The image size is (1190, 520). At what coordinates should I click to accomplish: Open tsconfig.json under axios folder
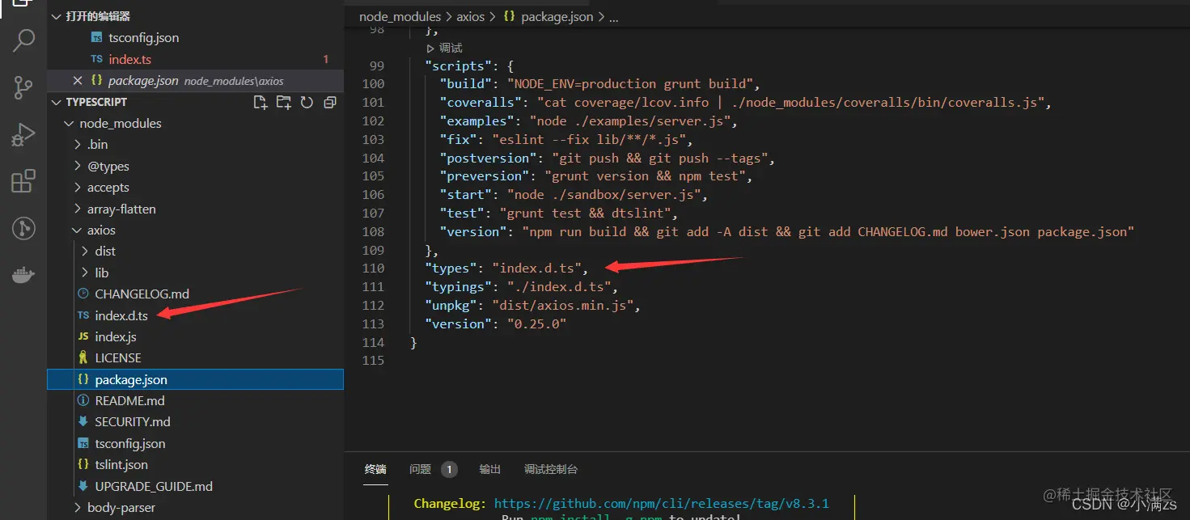point(130,443)
